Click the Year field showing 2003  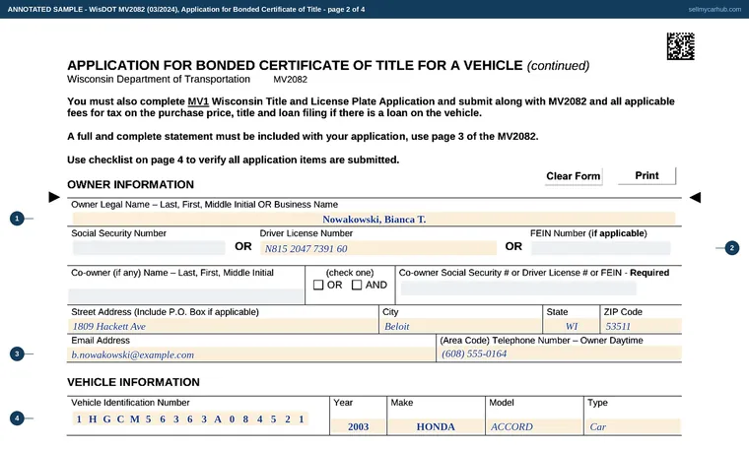[x=359, y=426]
